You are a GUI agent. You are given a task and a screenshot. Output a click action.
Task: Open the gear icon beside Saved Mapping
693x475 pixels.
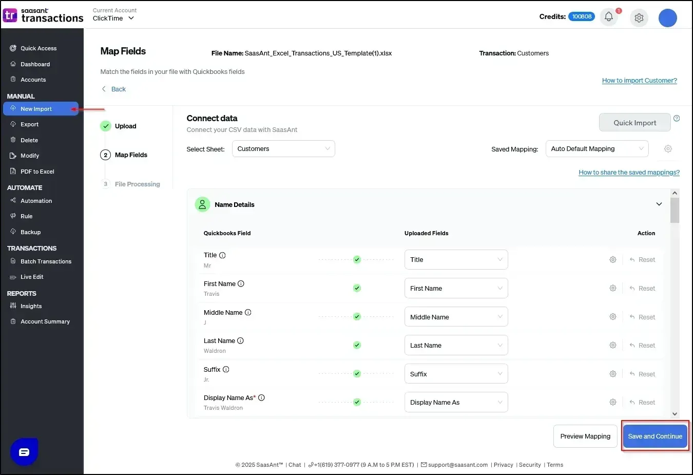click(x=668, y=149)
